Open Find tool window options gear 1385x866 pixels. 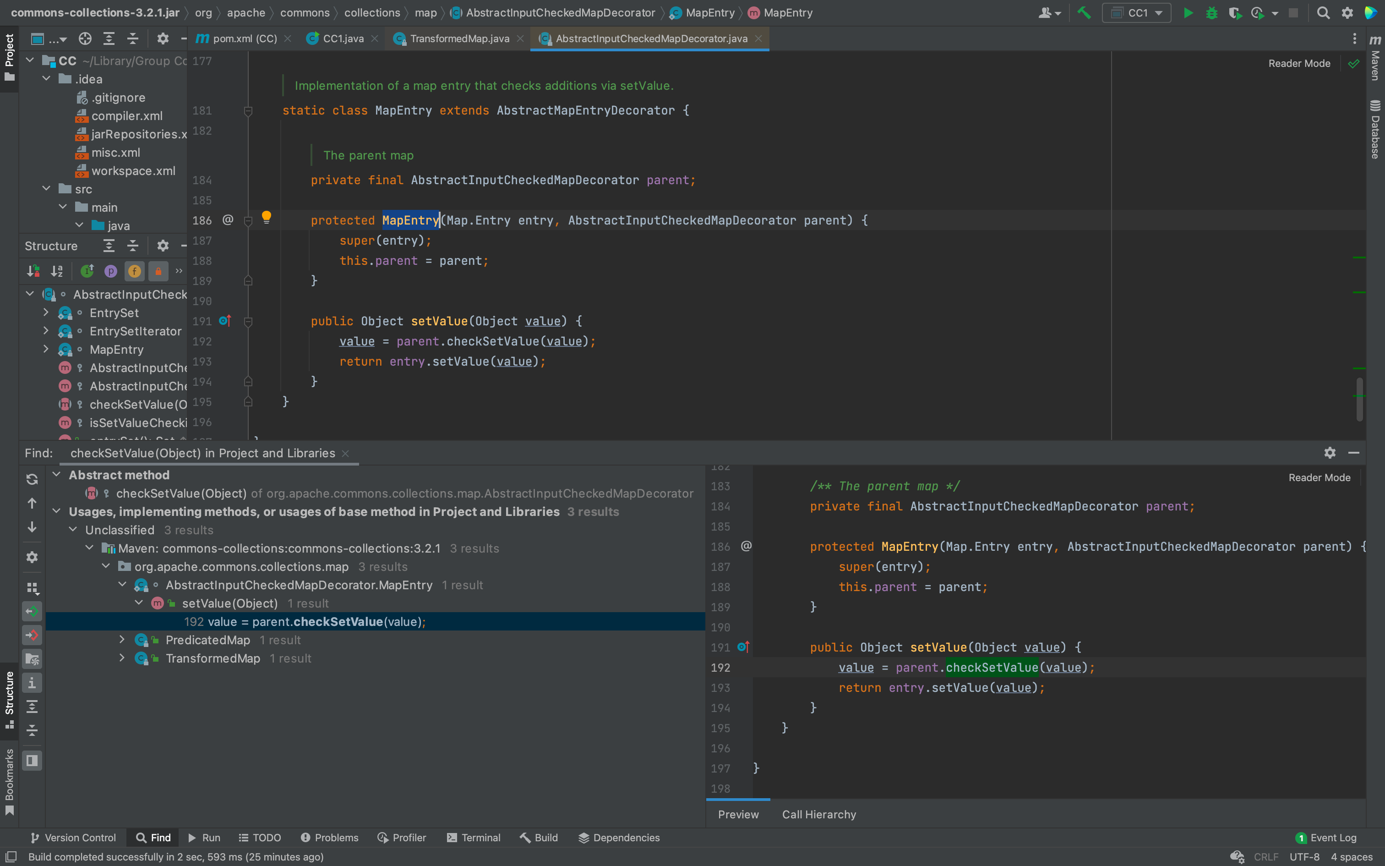(1330, 453)
